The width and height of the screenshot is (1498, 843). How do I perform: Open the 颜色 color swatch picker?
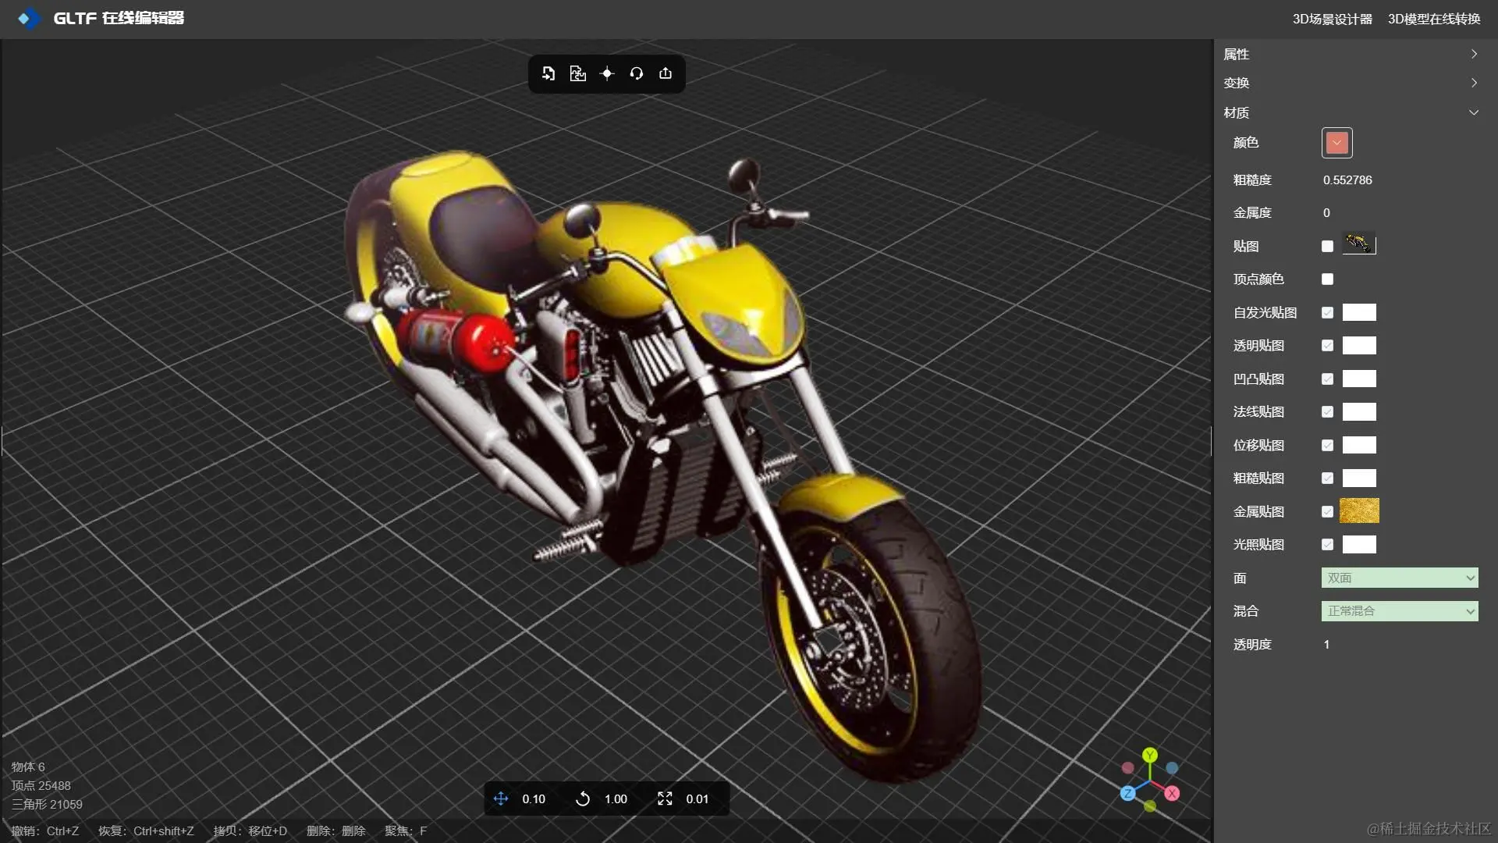pyautogui.click(x=1336, y=143)
